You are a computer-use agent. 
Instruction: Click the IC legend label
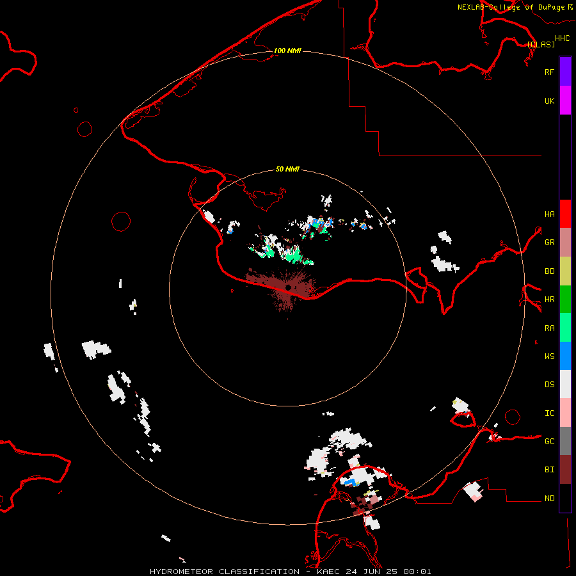coord(549,413)
